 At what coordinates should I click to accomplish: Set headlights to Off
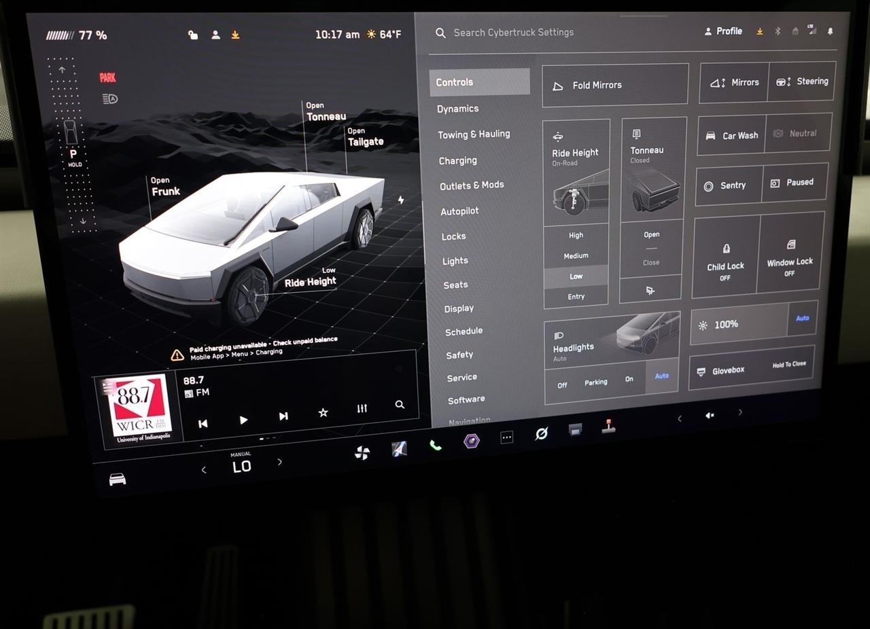(x=562, y=385)
